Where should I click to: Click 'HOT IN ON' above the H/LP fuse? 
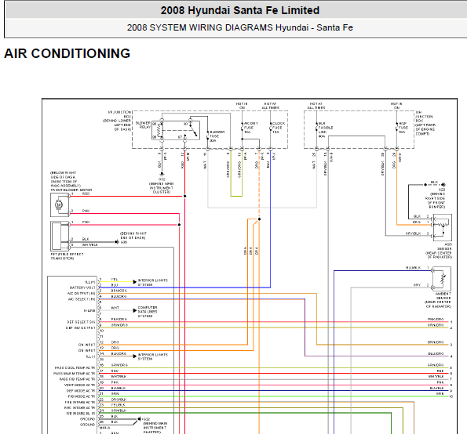tap(396, 106)
